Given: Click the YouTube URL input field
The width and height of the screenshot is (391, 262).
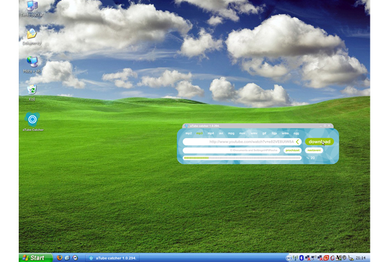Looking at the screenshot, I should tap(239, 141).
